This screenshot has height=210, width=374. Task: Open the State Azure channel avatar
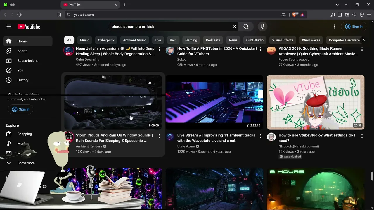[x=170, y=137]
